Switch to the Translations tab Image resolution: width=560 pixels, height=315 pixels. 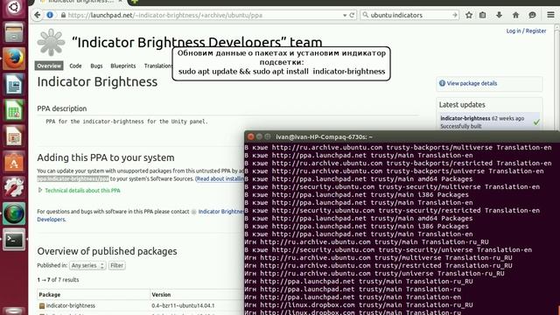pyautogui.click(x=158, y=66)
